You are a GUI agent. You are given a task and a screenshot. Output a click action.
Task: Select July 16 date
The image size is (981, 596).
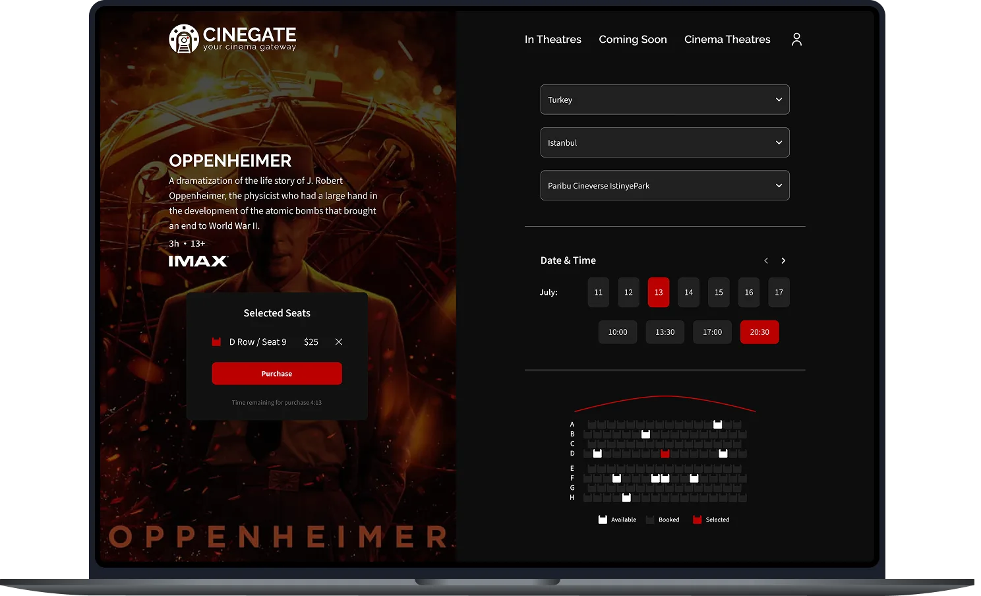click(749, 292)
